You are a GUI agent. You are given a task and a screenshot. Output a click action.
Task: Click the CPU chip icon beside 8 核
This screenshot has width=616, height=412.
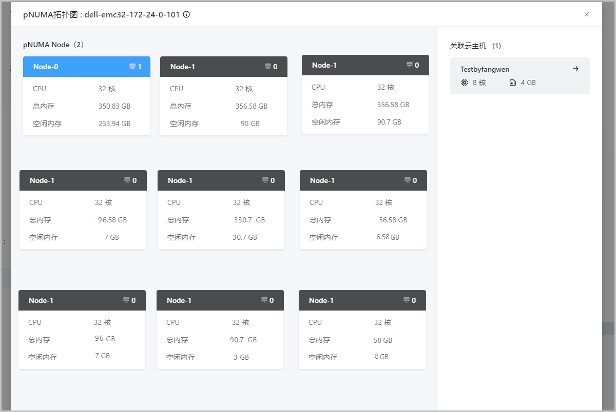coord(465,83)
